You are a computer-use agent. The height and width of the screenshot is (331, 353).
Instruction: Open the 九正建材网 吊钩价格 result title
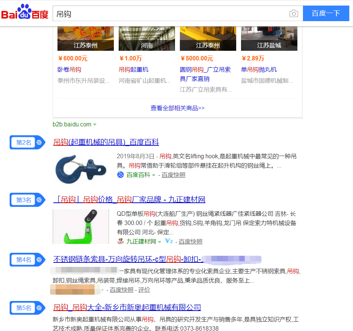[x=129, y=199]
